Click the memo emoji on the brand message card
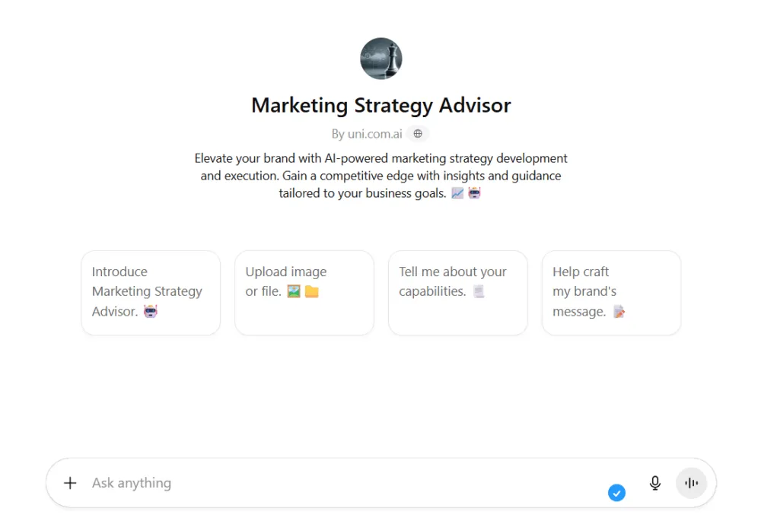 click(618, 311)
